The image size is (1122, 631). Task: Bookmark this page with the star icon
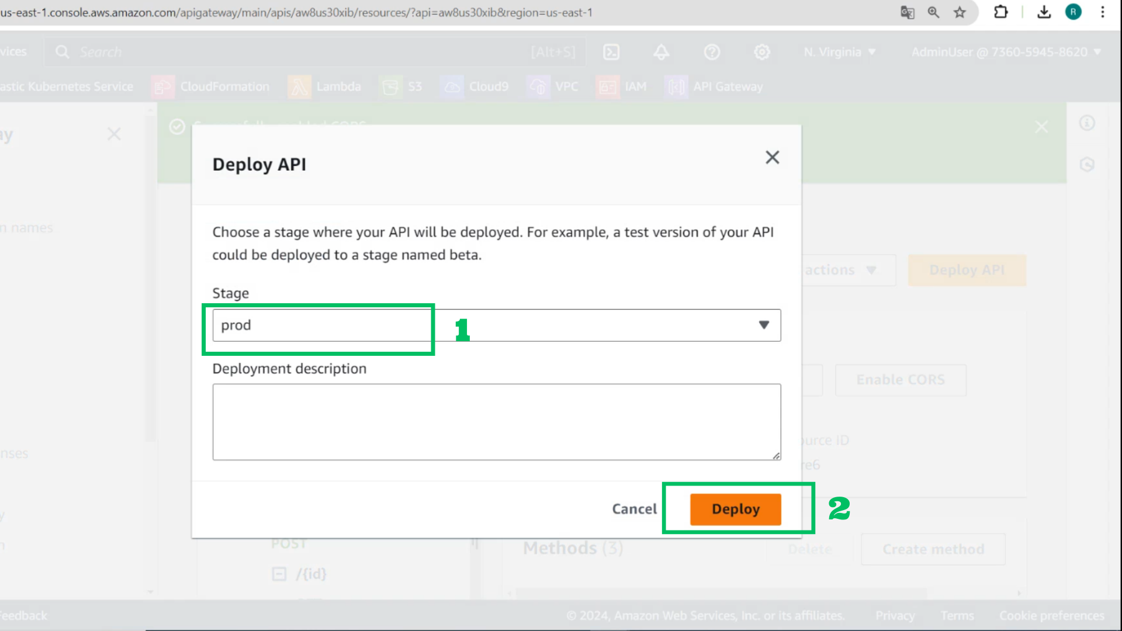pyautogui.click(x=960, y=12)
